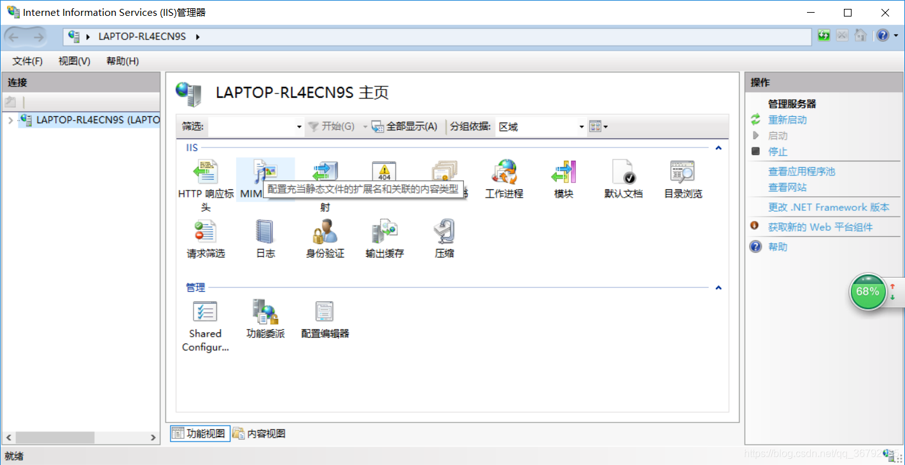Open the 功能委派 feature icon
The height and width of the screenshot is (465, 905).
[265, 311]
